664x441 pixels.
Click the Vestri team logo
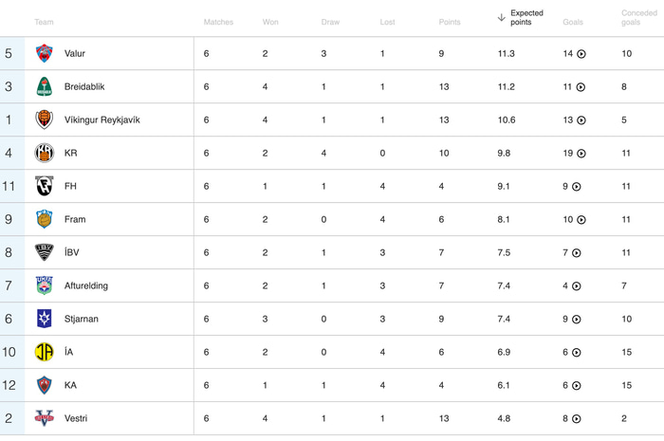point(44,418)
